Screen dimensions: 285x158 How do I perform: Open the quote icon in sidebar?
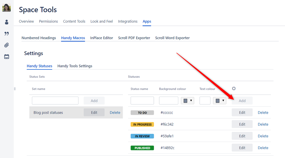coord(7,33)
